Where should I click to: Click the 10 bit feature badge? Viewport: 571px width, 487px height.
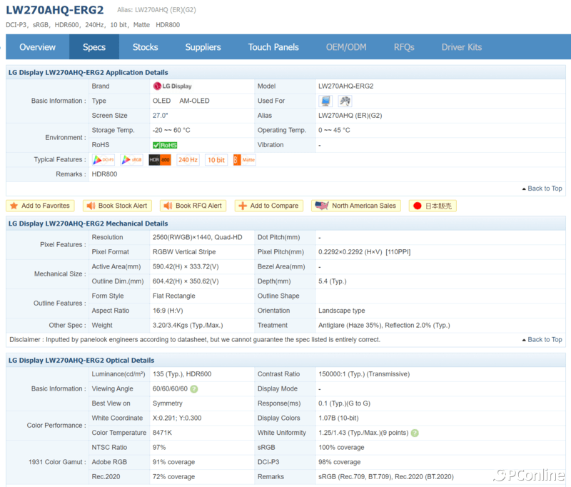[216, 159]
